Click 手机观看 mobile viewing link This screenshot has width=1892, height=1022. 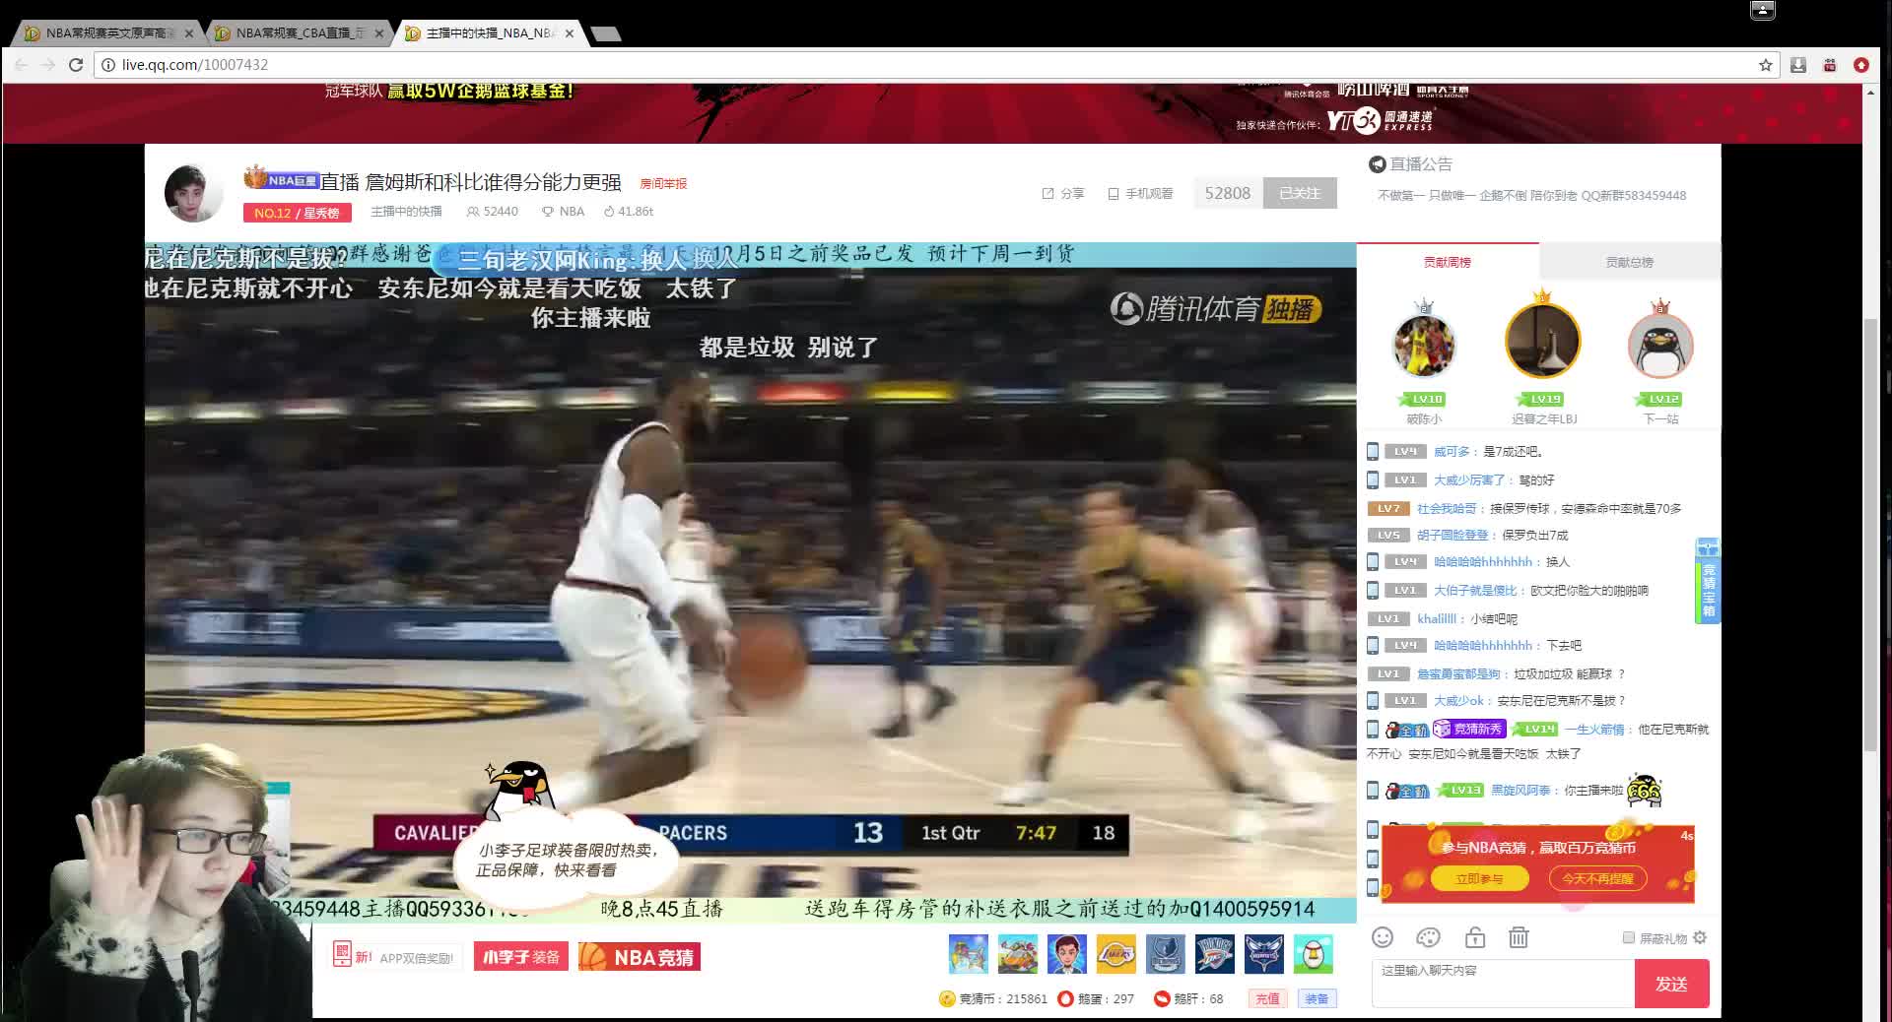[x=1140, y=194]
